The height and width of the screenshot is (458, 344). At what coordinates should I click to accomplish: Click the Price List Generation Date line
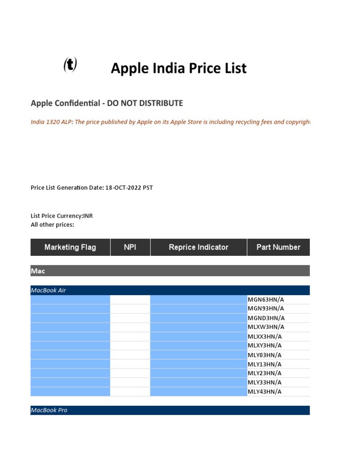[x=91, y=188]
